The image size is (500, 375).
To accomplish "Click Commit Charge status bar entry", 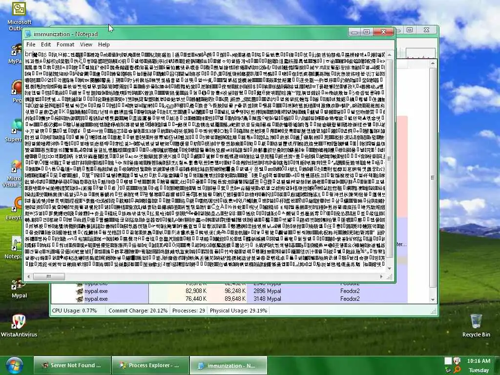I will [138, 311].
